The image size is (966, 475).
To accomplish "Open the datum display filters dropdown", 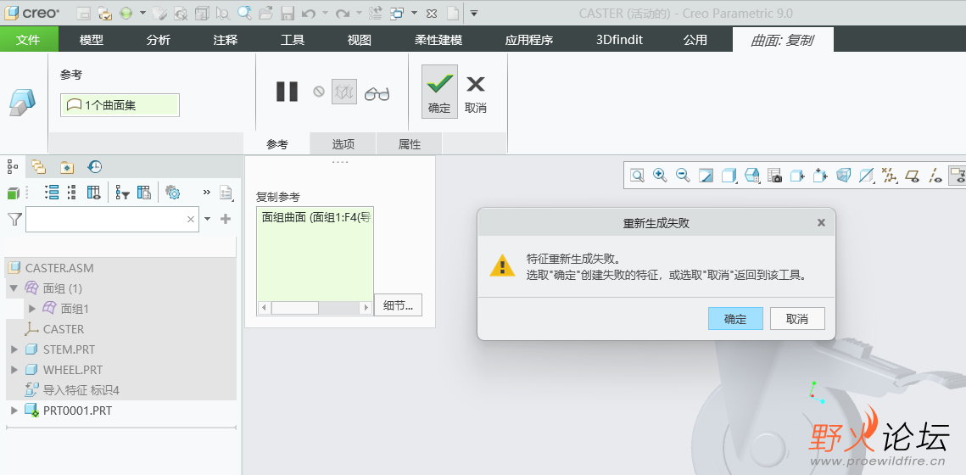I will (x=889, y=176).
